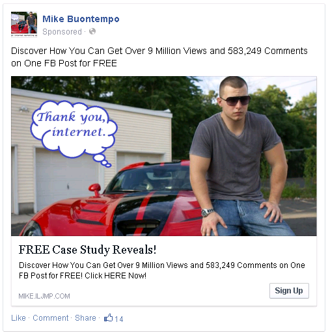328x335 pixels.
Task: Click the Sign Up button
Action: 289,291
